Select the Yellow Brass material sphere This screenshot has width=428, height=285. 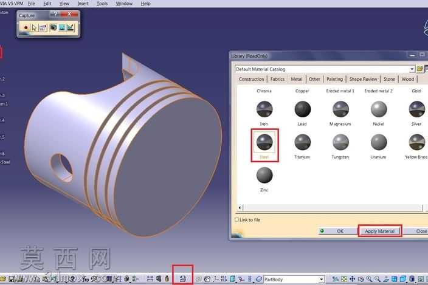click(x=417, y=142)
